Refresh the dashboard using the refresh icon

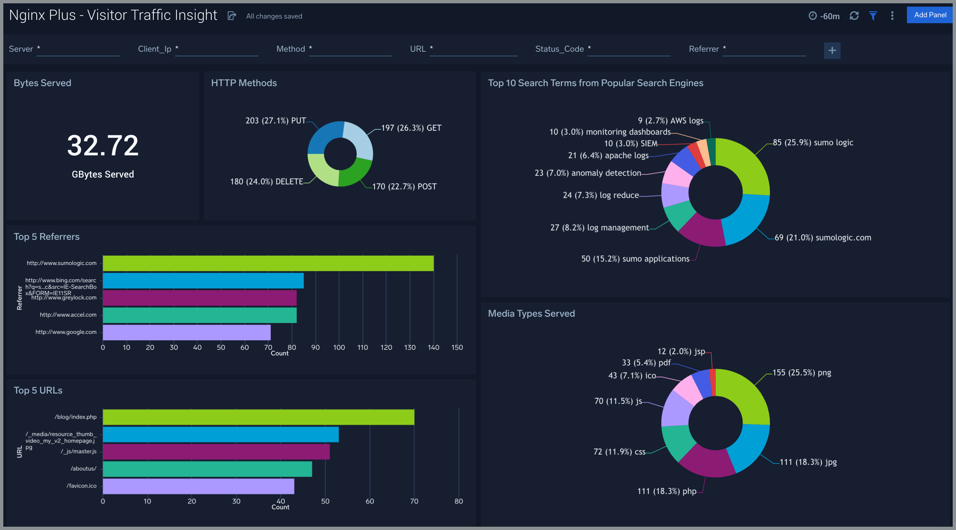pos(854,16)
